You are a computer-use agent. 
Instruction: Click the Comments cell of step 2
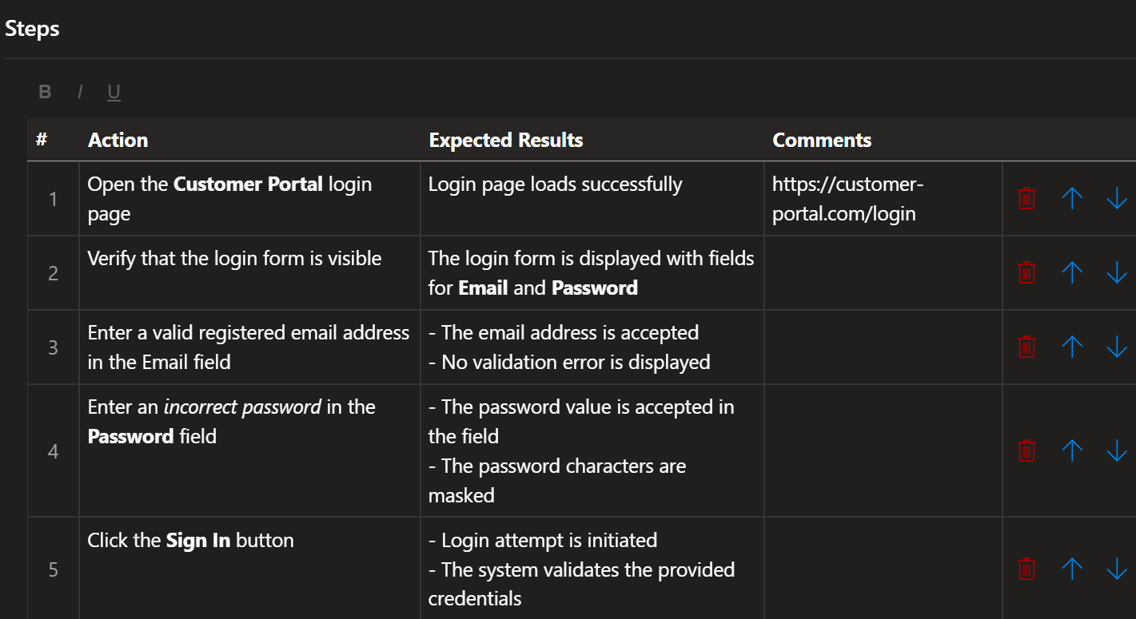click(883, 272)
